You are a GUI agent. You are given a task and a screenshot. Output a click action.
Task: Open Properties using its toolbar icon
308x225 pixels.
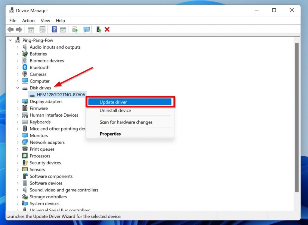click(x=42, y=29)
